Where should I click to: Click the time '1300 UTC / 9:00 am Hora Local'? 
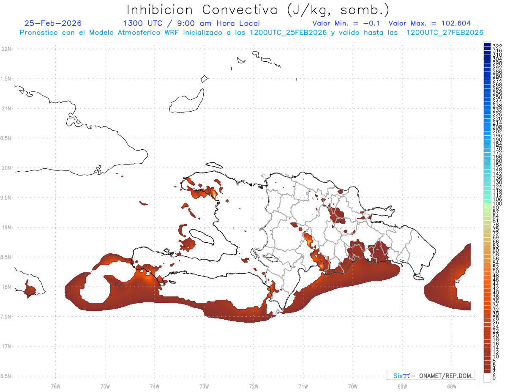tap(191, 23)
